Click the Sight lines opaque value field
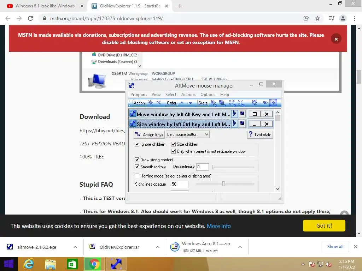362x271 pixels. pos(179,184)
